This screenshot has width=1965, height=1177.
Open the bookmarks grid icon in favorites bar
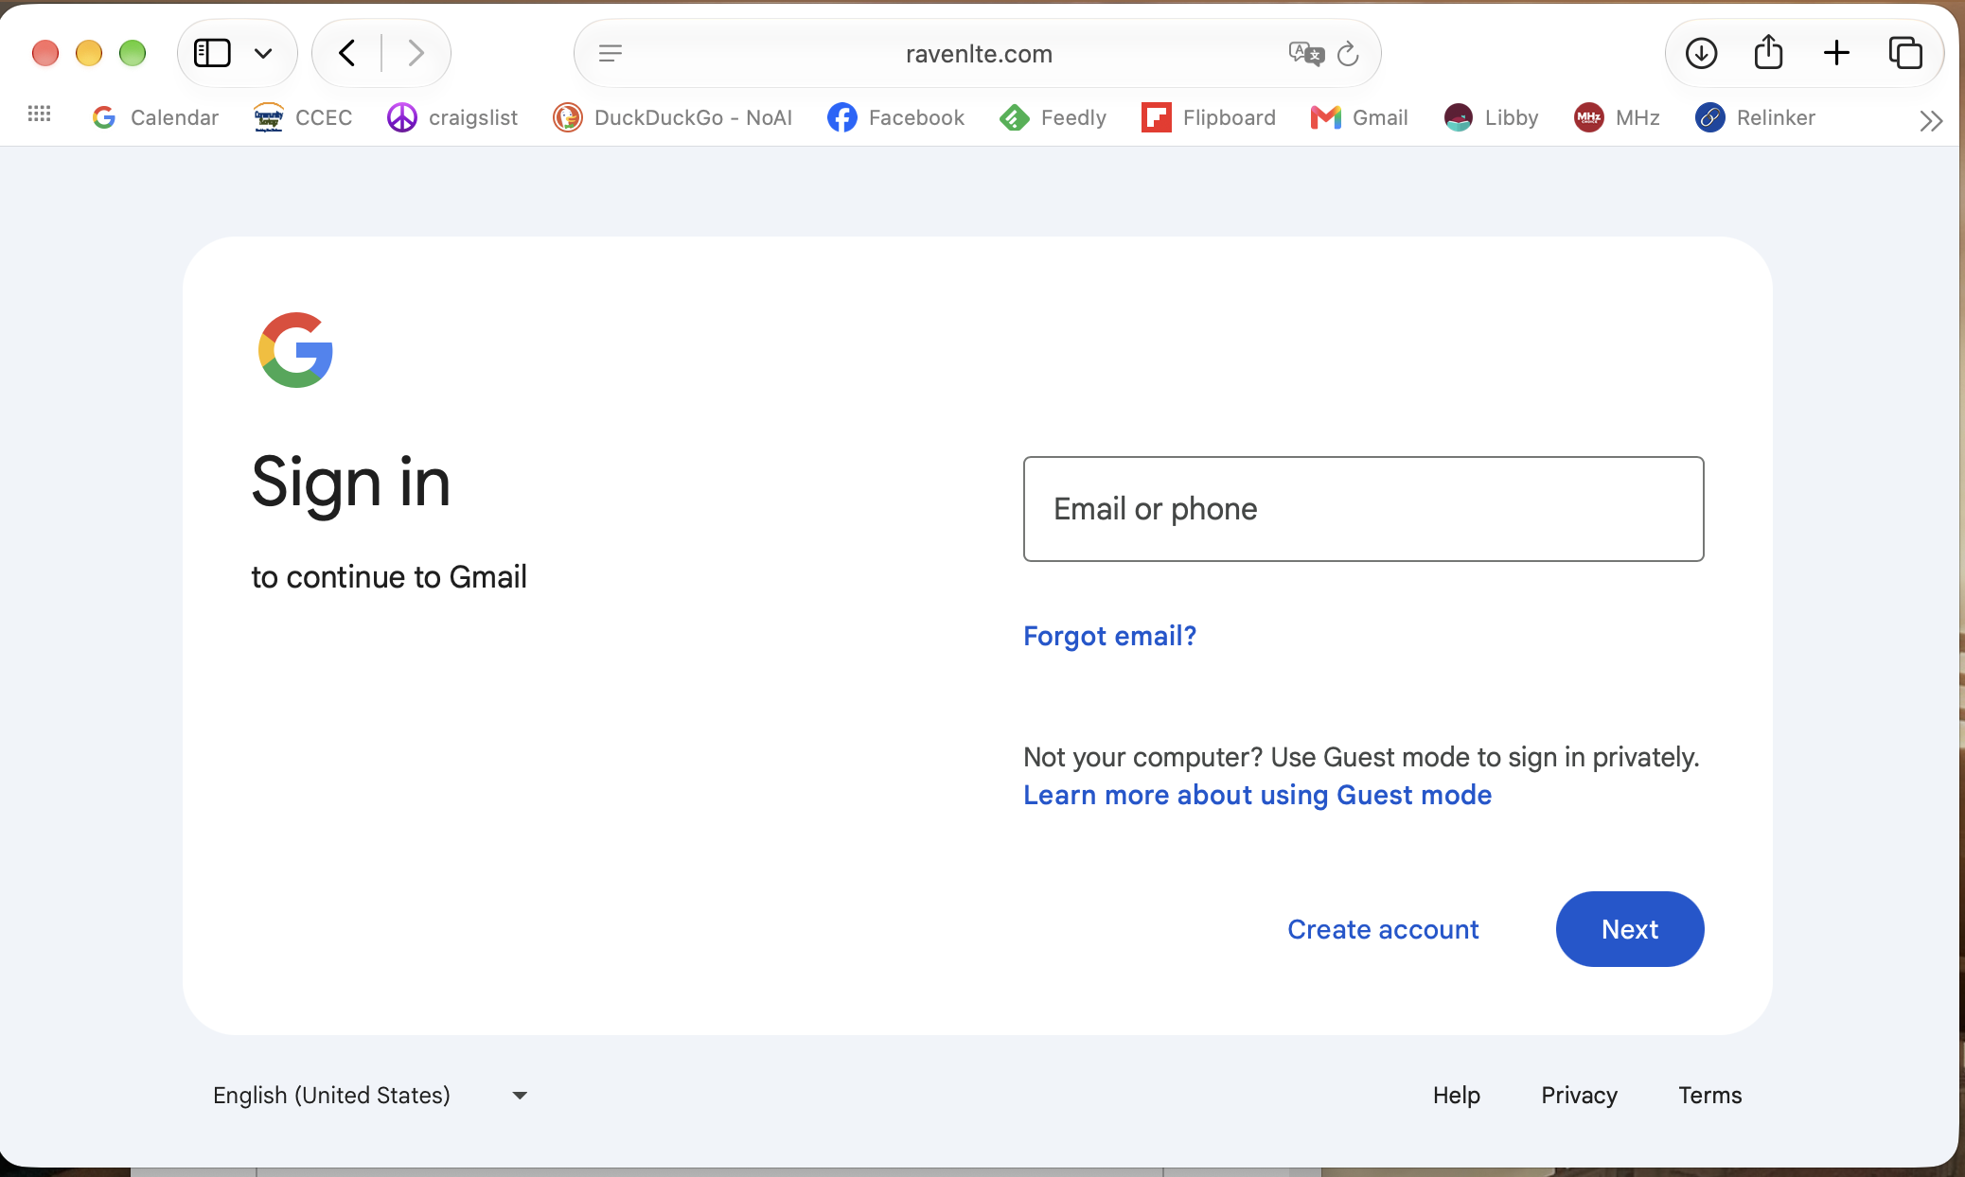click(x=40, y=114)
